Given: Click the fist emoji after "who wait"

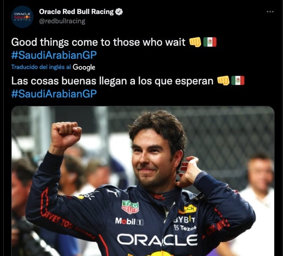Looking at the screenshot, I should tap(195, 42).
